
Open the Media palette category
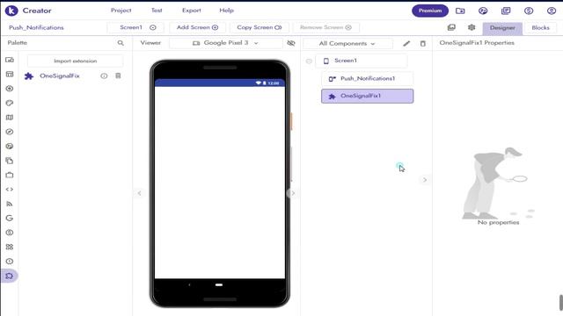(x=10, y=89)
